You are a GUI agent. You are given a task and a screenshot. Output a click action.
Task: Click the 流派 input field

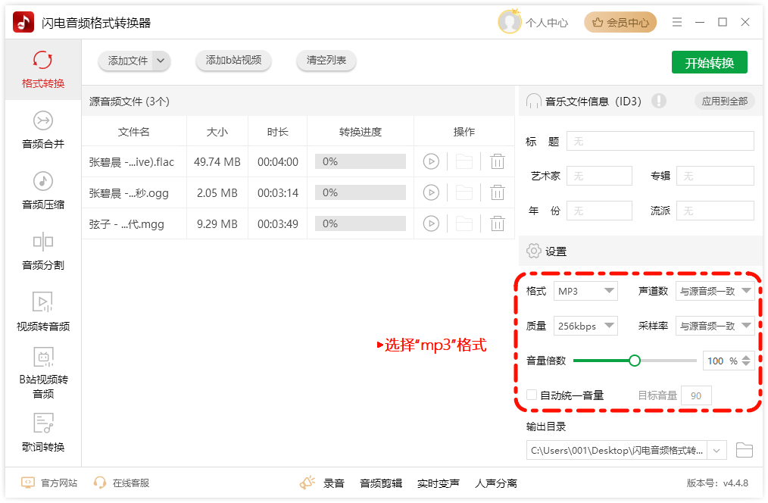click(715, 211)
